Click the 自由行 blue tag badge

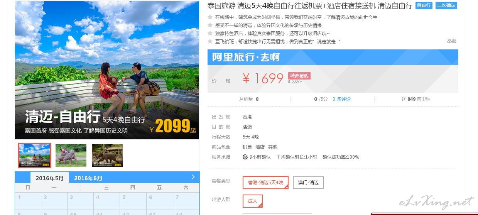pos(424,5)
